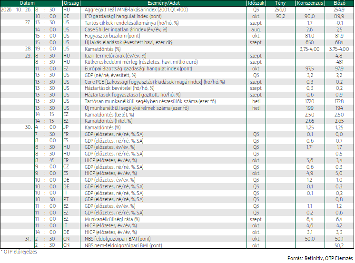Click the date label 28.
The height and width of the screenshot is (263, 355).
[28, 49]
